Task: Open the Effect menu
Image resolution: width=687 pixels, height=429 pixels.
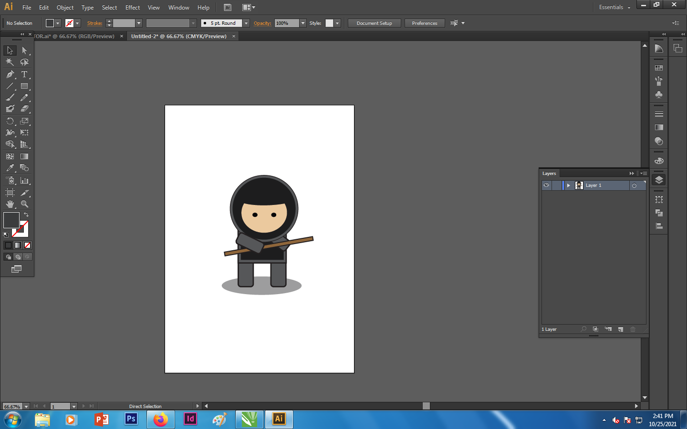Action: pos(133,7)
